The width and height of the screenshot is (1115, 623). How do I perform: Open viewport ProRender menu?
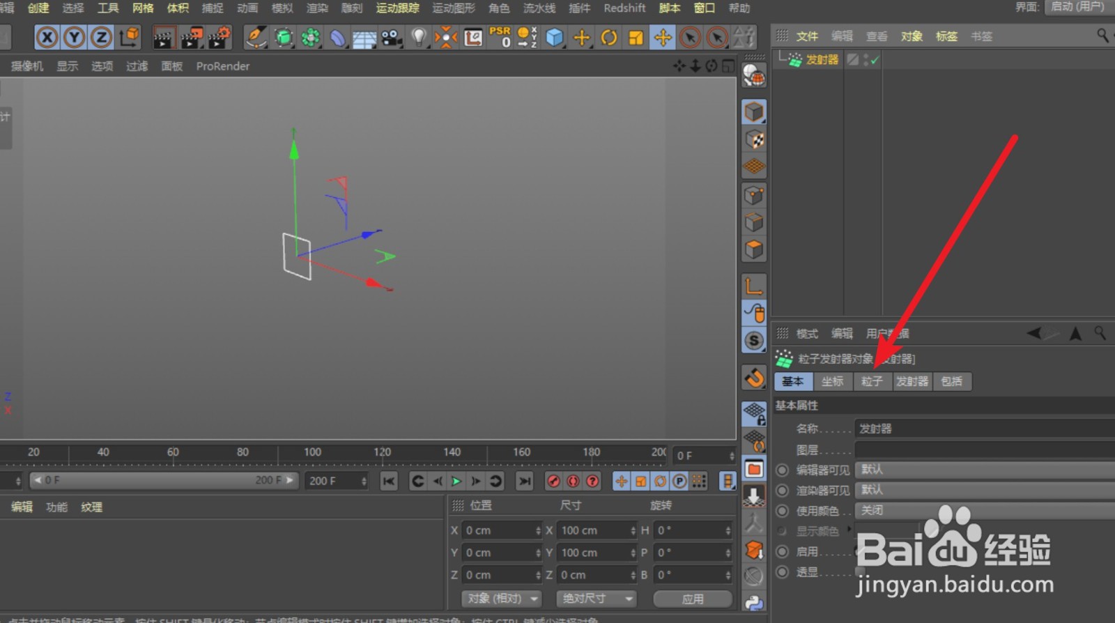point(223,66)
